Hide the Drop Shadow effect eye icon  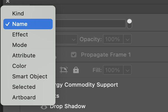point(44,107)
